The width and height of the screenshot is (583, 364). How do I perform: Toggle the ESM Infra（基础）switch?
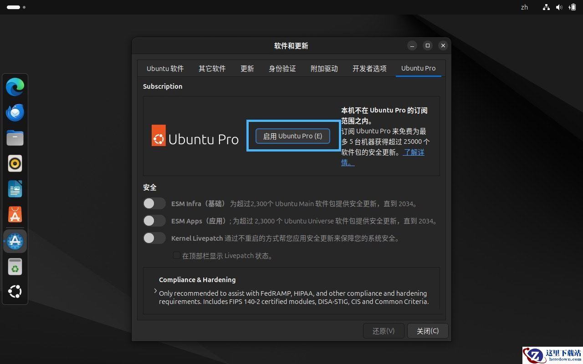[154, 203]
